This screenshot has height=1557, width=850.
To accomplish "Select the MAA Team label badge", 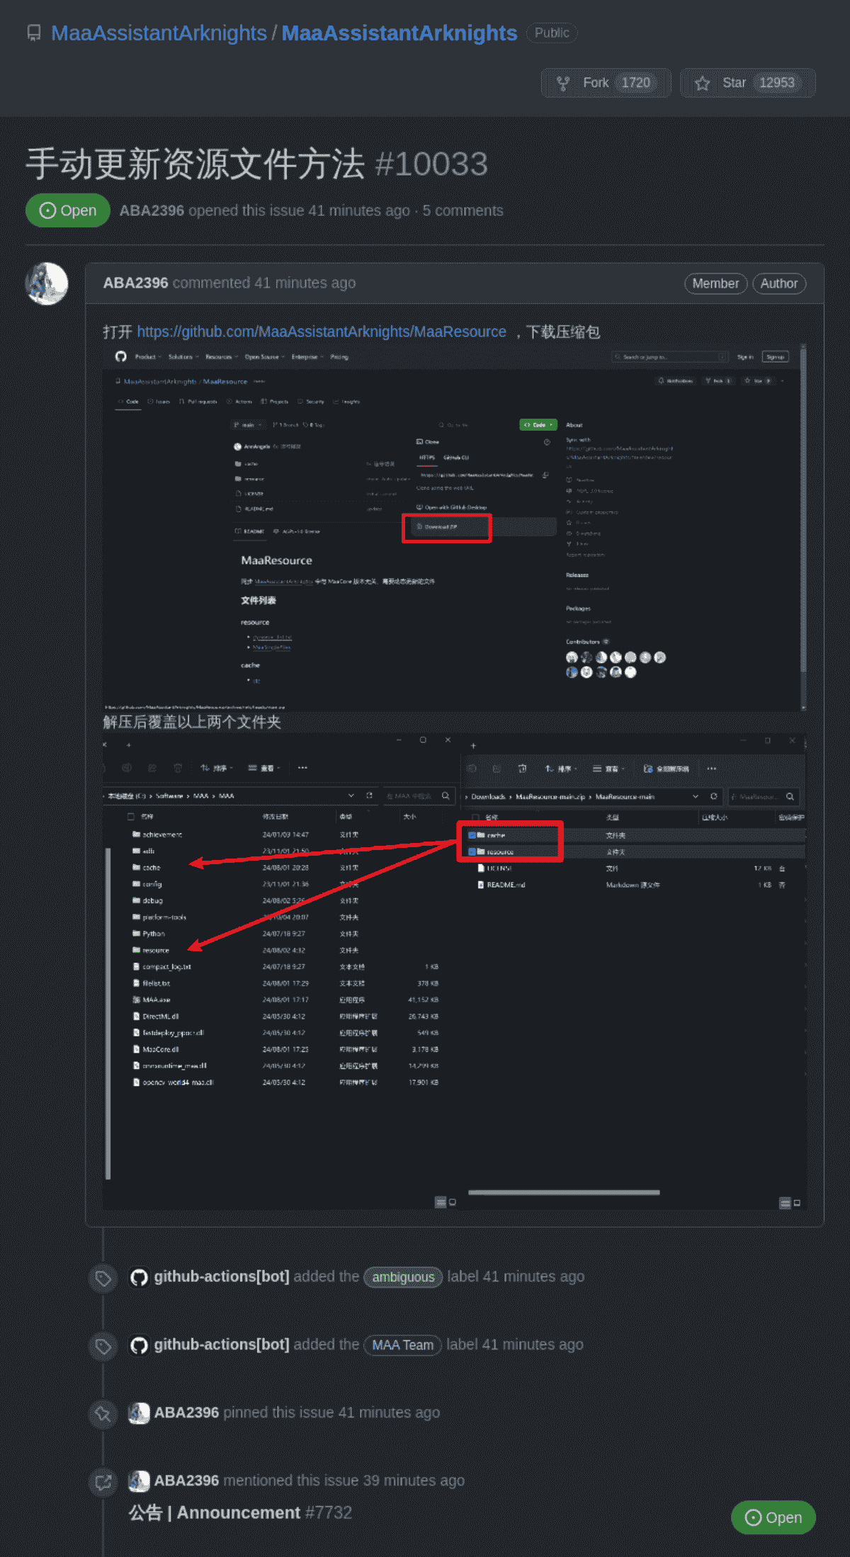I will point(402,1345).
